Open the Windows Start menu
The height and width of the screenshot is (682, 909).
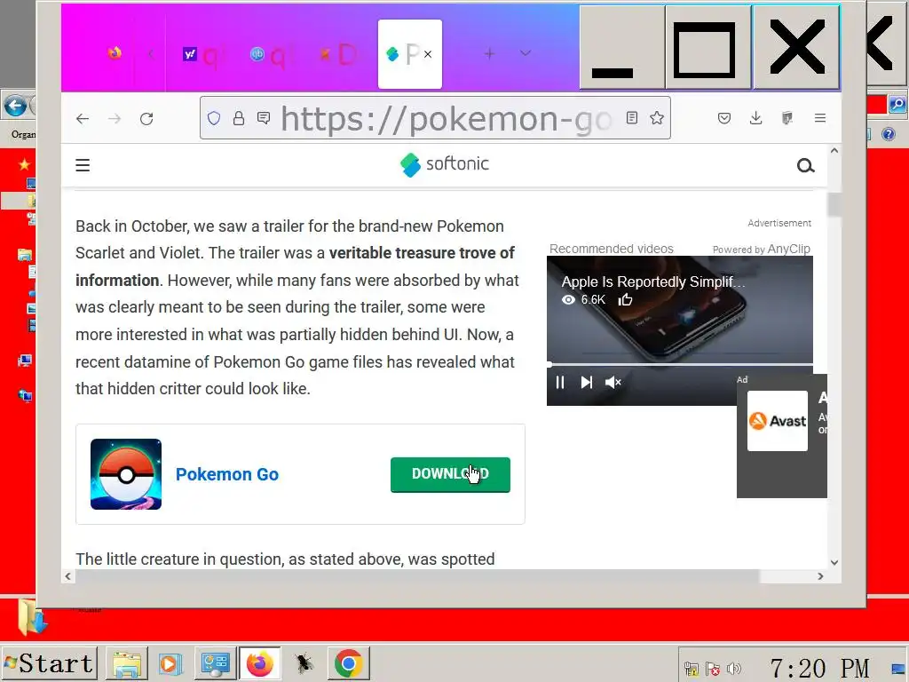[49, 663]
